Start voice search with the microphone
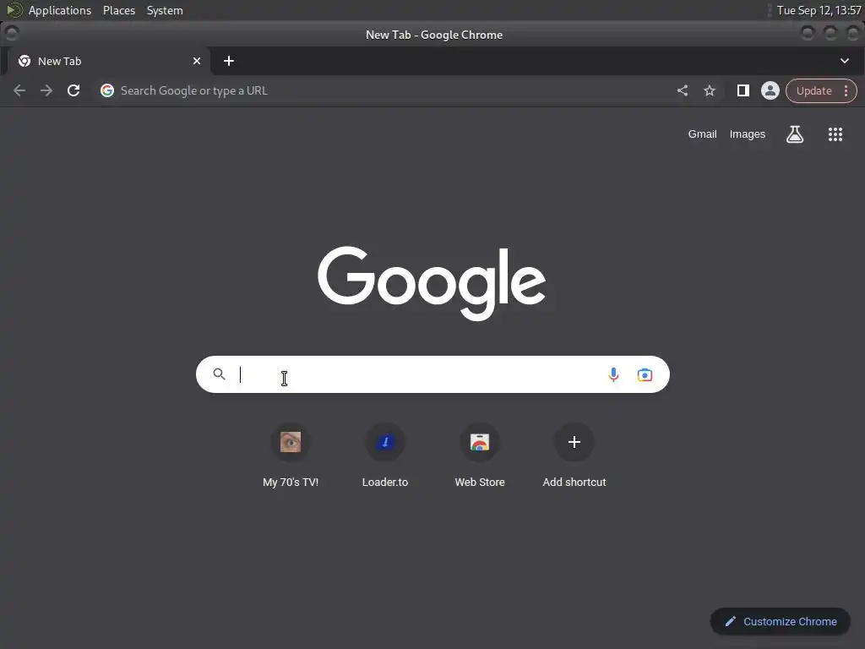 coord(613,374)
